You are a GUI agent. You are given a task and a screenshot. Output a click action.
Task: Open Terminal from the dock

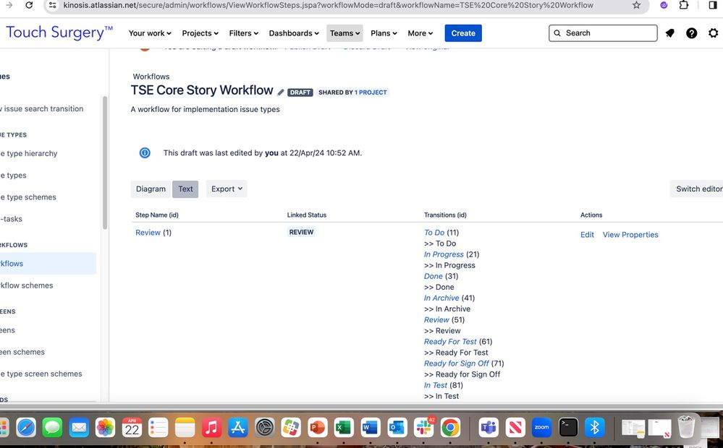point(568,428)
